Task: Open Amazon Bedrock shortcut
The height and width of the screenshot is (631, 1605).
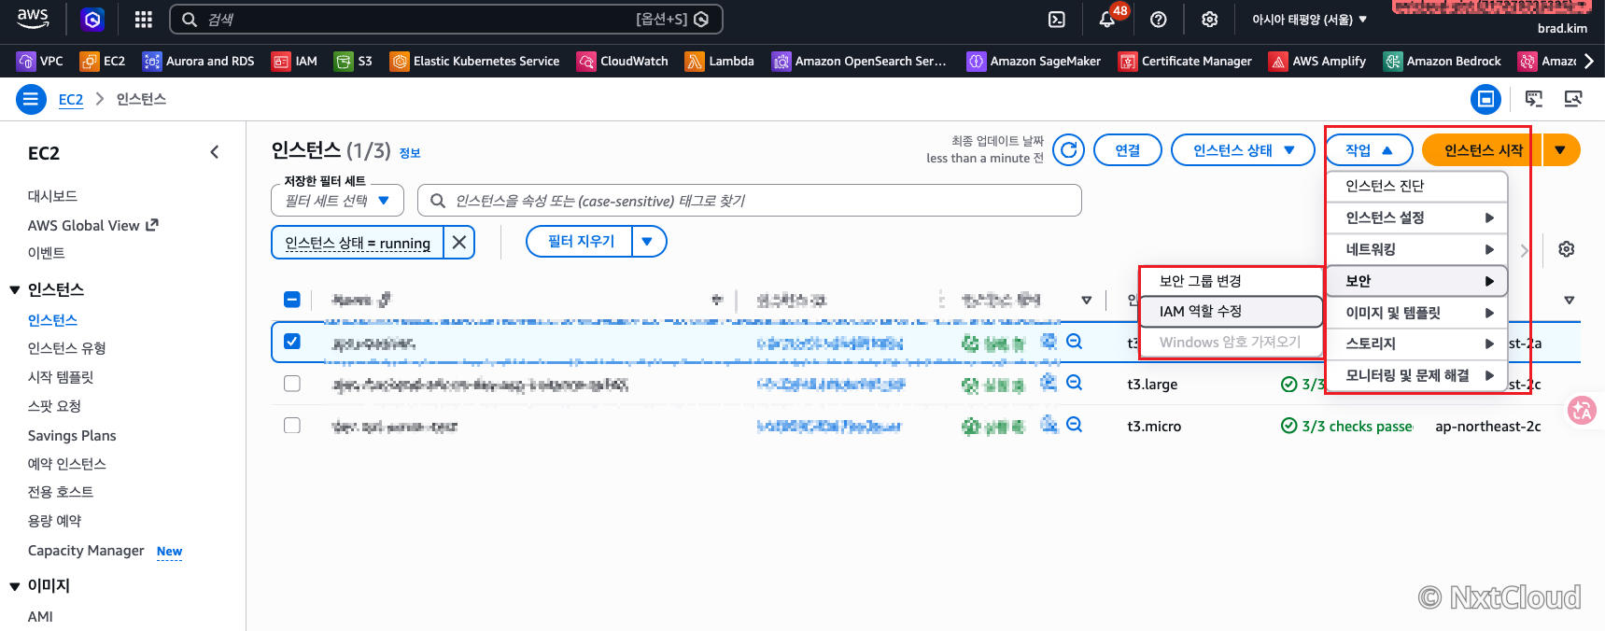Action: coord(1443,61)
